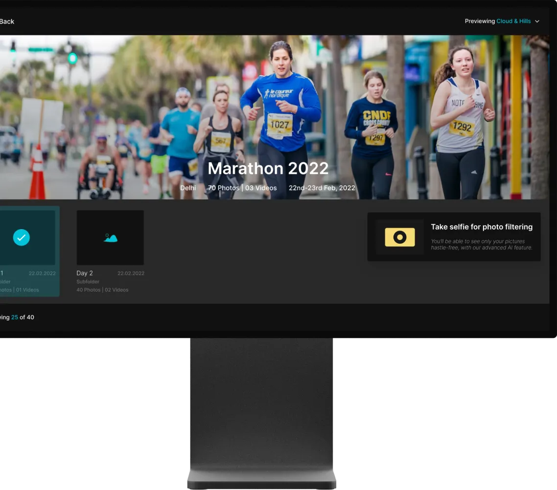This screenshot has width=557, height=490.
Task: Click the Day 1 folder's 01 Videos text
Action: [x=27, y=290]
